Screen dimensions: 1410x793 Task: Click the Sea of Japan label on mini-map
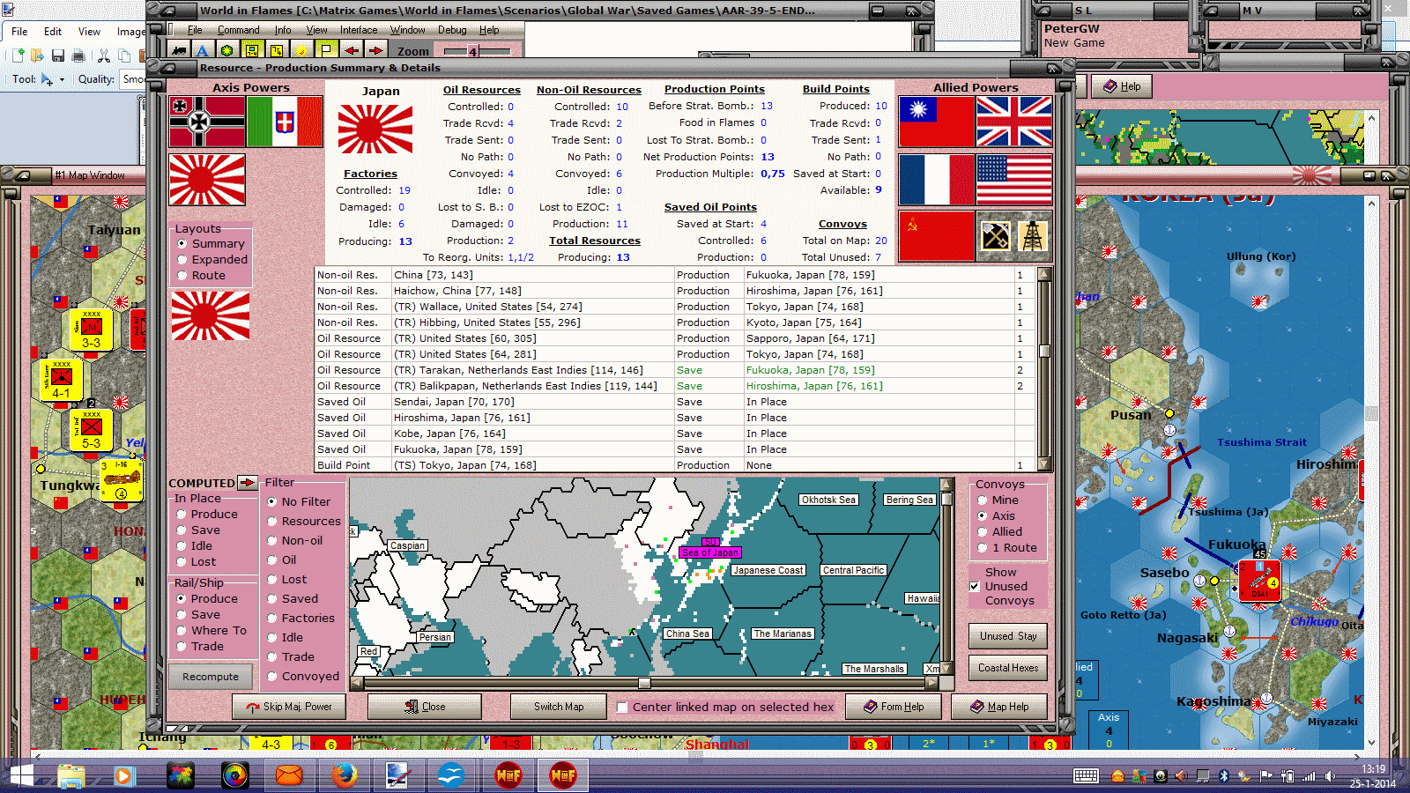[710, 552]
